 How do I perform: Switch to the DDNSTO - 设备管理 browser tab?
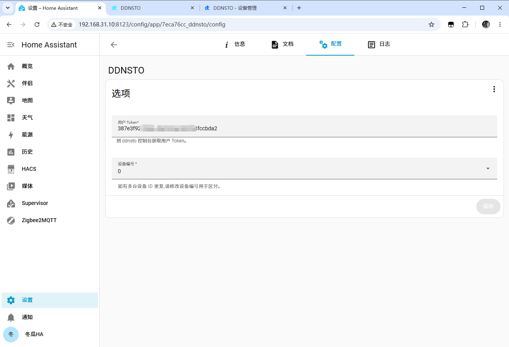pyautogui.click(x=246, y=8)
